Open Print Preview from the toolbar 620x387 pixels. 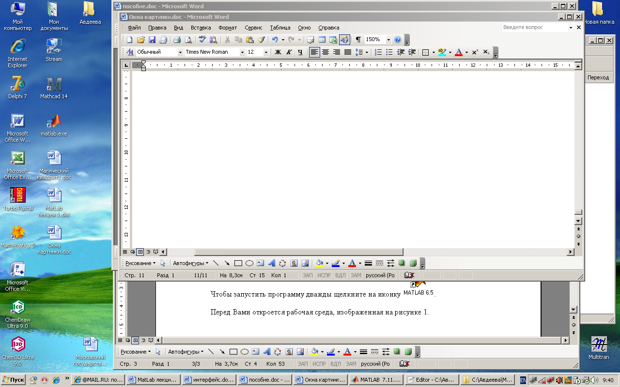point(188,40)
